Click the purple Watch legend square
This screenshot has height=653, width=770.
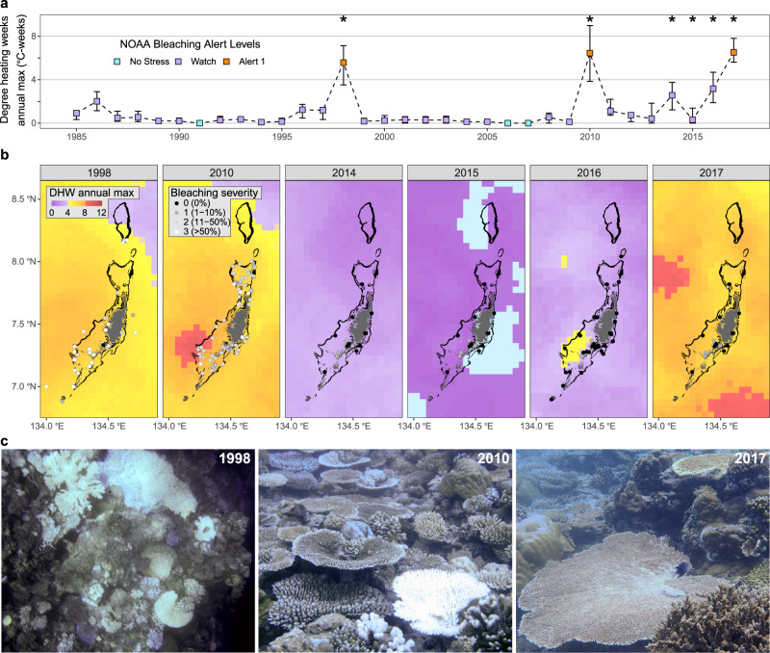click(x=179, y=62)
